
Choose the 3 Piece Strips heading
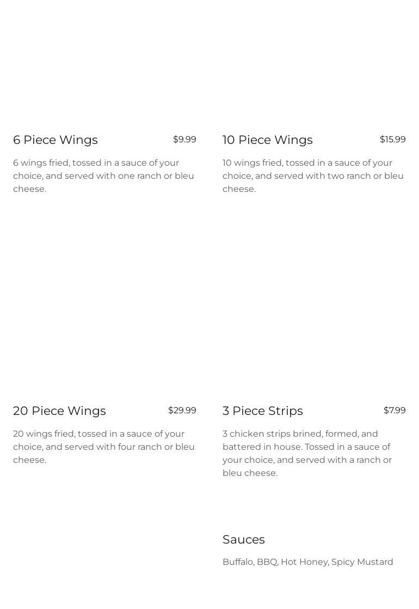(x=262, y=411)
